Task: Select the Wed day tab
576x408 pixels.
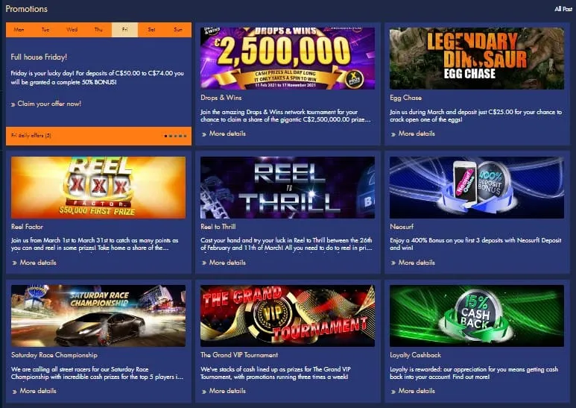Action: tap(72, 29)
